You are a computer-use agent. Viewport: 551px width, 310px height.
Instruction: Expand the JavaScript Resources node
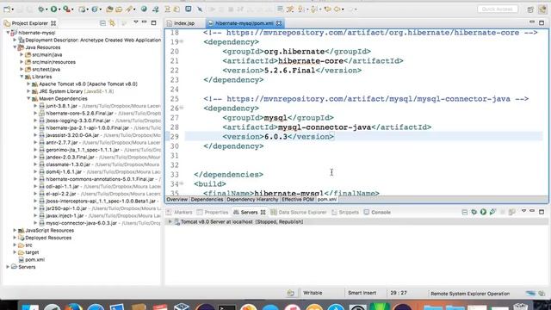pos(15,231)
